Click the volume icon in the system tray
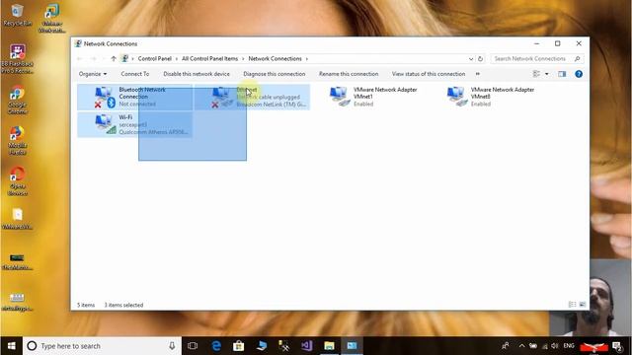 coord(555,346)
